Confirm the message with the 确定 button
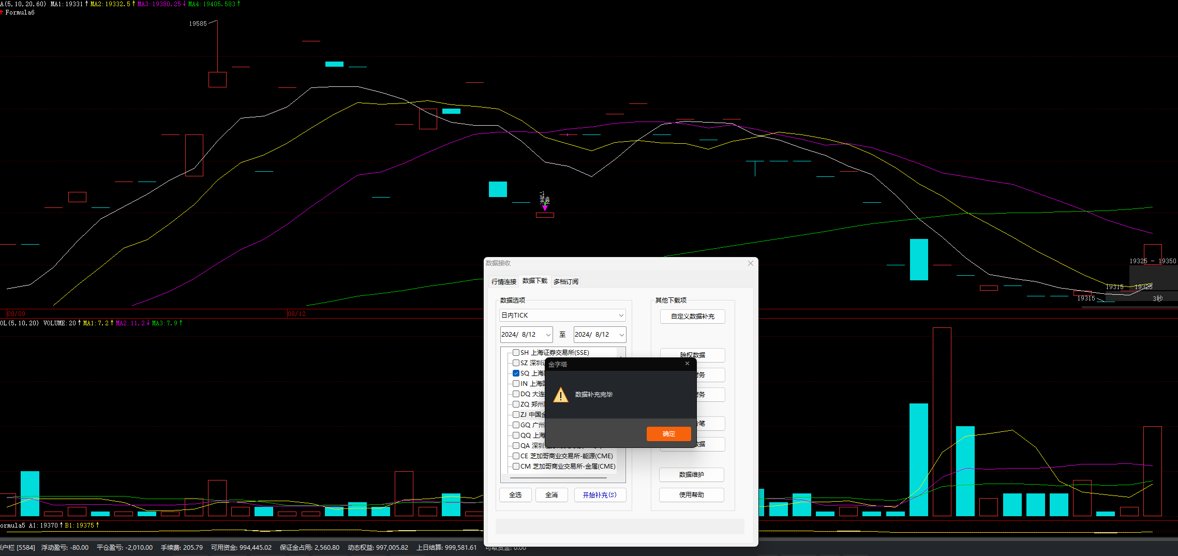The image size is (1178, 556). click(668, 434)
